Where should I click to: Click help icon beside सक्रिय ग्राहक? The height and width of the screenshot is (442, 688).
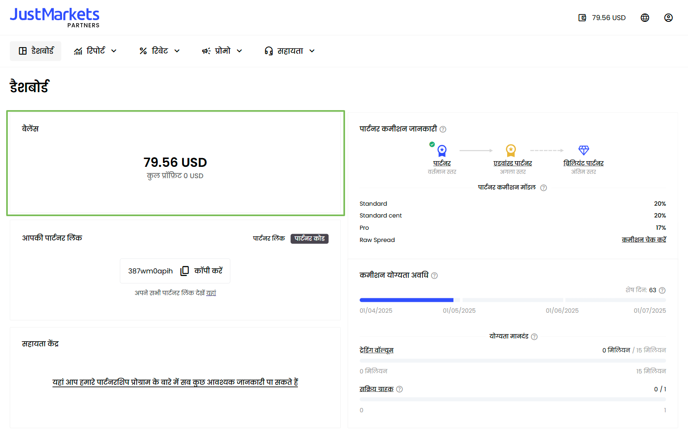click(x=399, y=389)
